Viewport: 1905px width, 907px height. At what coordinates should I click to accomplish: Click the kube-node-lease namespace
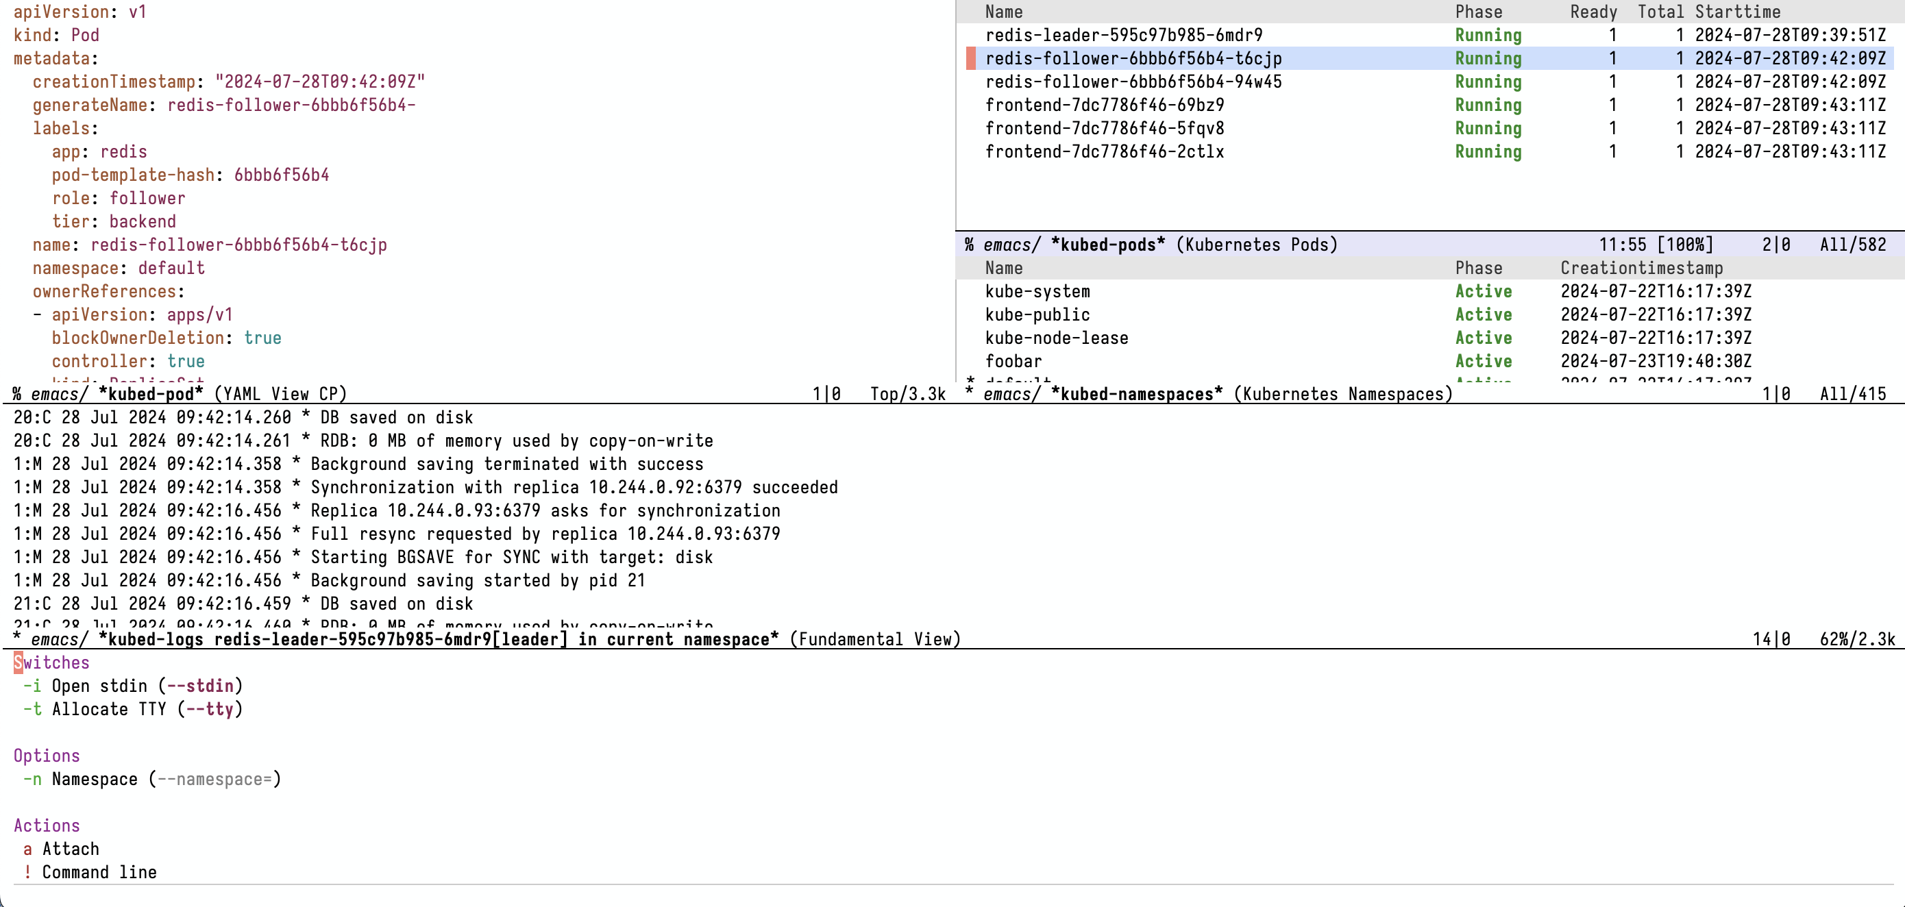point(1056,338)
